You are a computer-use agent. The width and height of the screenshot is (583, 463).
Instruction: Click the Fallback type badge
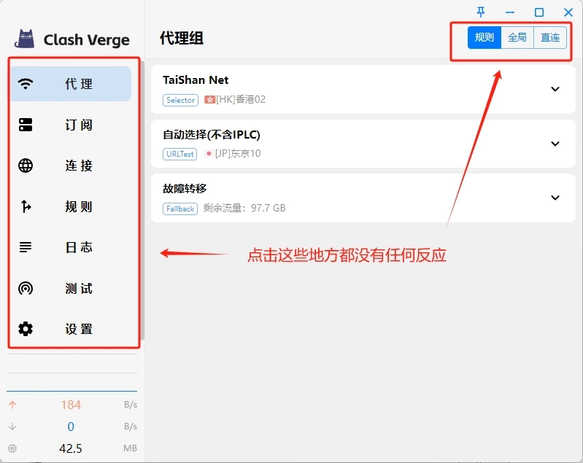click(180, 209)
